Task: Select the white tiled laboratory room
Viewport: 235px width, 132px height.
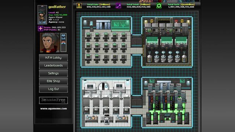Action: pyautogui.click(x=106, y=103)
